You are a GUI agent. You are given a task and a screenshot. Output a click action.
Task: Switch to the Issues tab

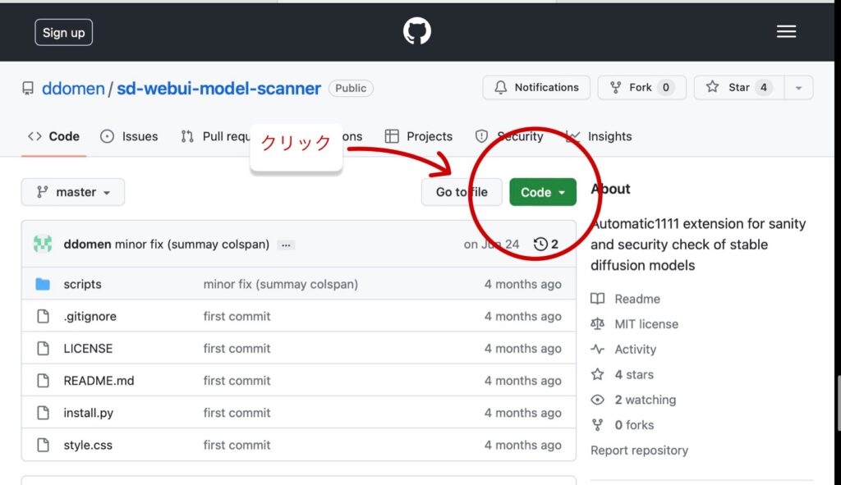pyautogui.click(x=129, y=137)
